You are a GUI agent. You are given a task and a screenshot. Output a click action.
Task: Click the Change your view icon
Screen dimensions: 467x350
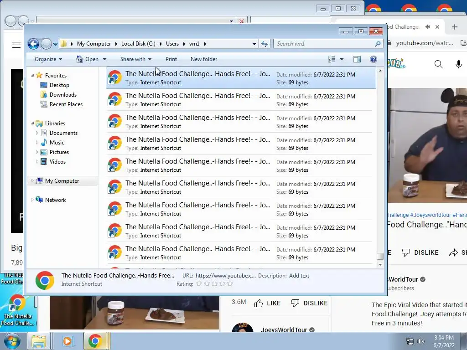pyautogui.click(x=332, y=59)
